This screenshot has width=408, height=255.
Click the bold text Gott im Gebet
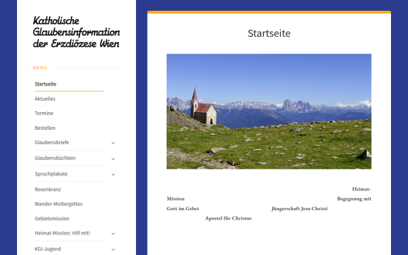[x=183, y=209]
